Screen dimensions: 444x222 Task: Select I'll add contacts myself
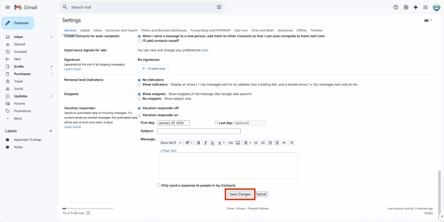coord(139,41)
